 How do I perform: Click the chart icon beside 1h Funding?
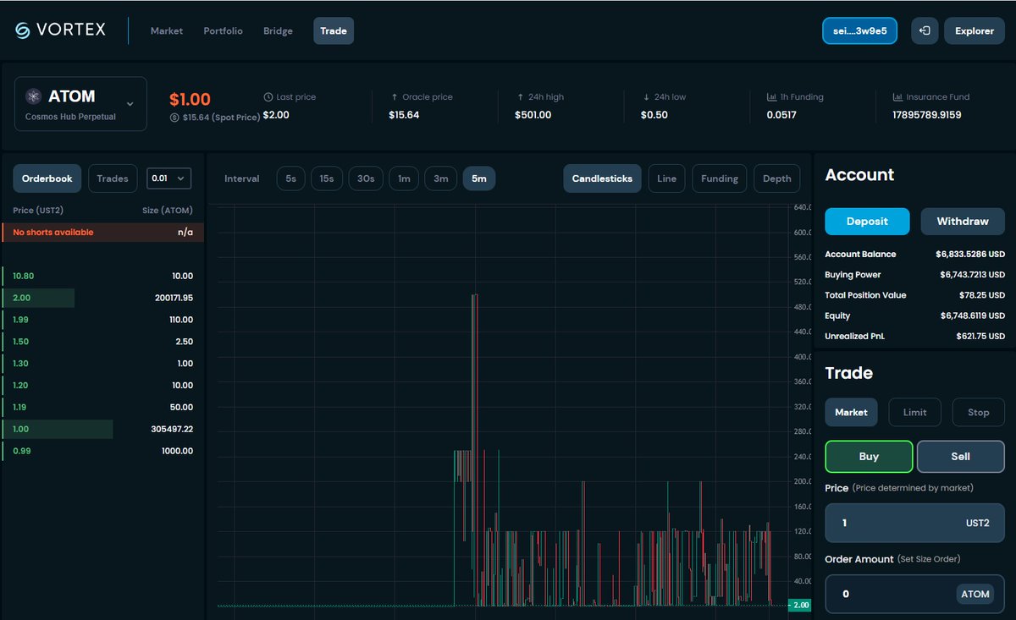point(772,97)
